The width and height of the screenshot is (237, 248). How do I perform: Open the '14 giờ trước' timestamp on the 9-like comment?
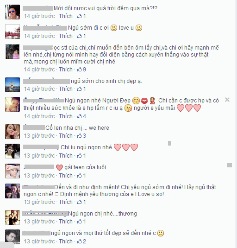point(39,70)
